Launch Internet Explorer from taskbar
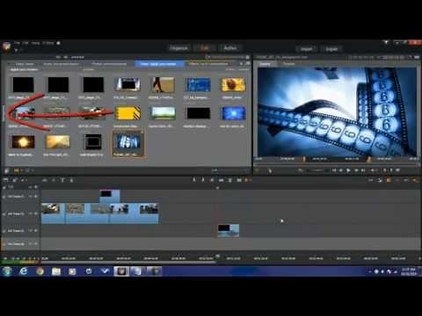 tap(24, 271)
